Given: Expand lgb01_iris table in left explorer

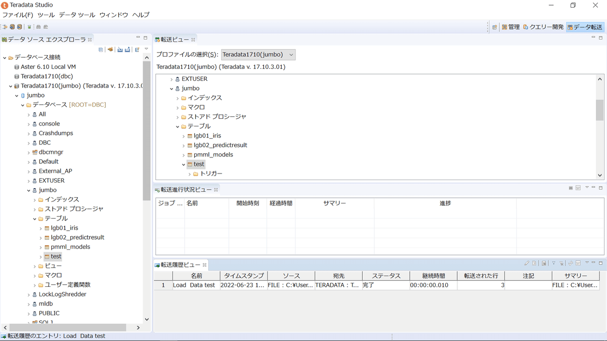Looking at the screenshot, I should click(x=41, y=228).
